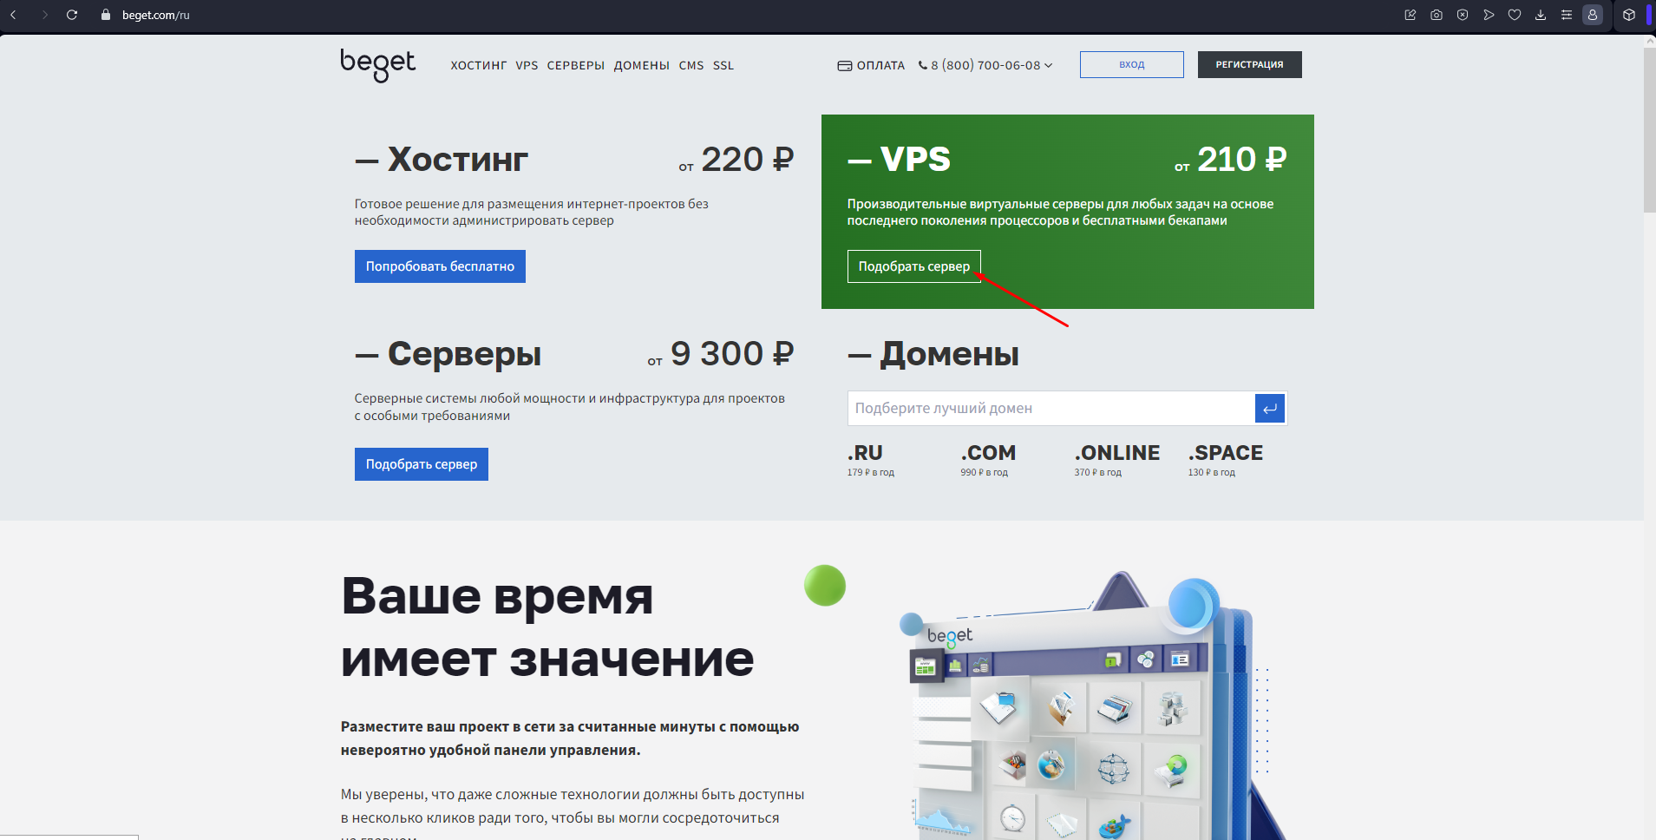Click Попробовать бесплатно hosting button
The width and height of the screenshot is (1656, 840).
[x=440, y=266]
